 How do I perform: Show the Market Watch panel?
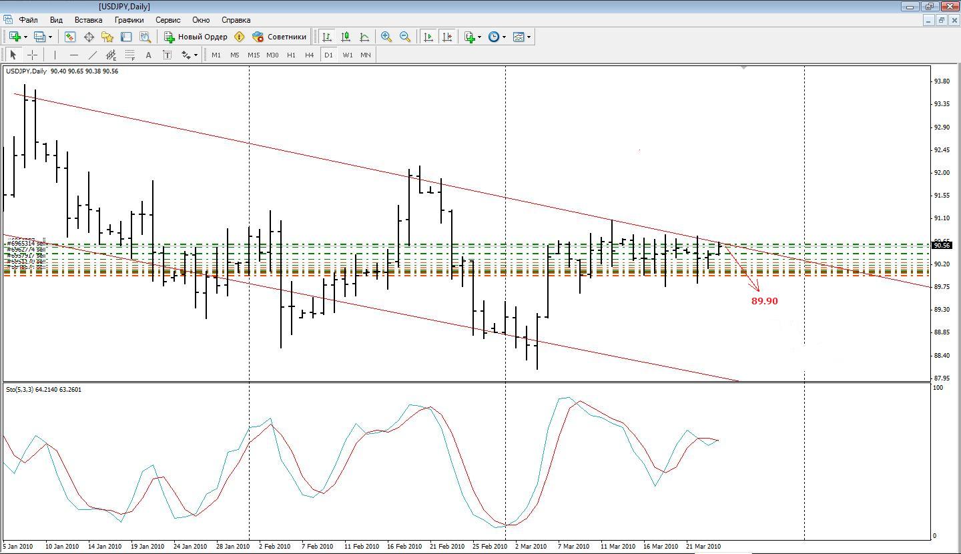tap(70, 37)
